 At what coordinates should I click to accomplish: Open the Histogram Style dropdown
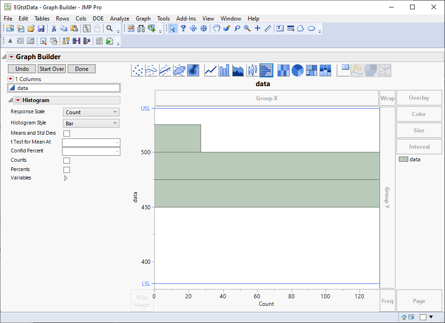91,124
